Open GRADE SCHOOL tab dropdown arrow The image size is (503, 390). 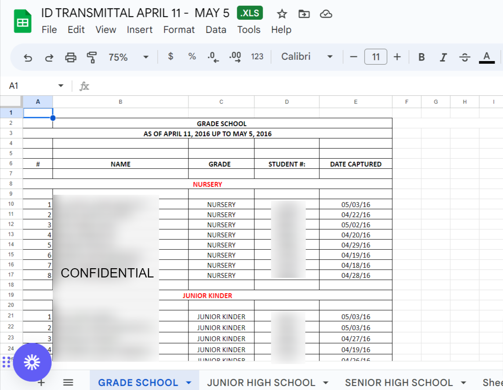(188, 383)
